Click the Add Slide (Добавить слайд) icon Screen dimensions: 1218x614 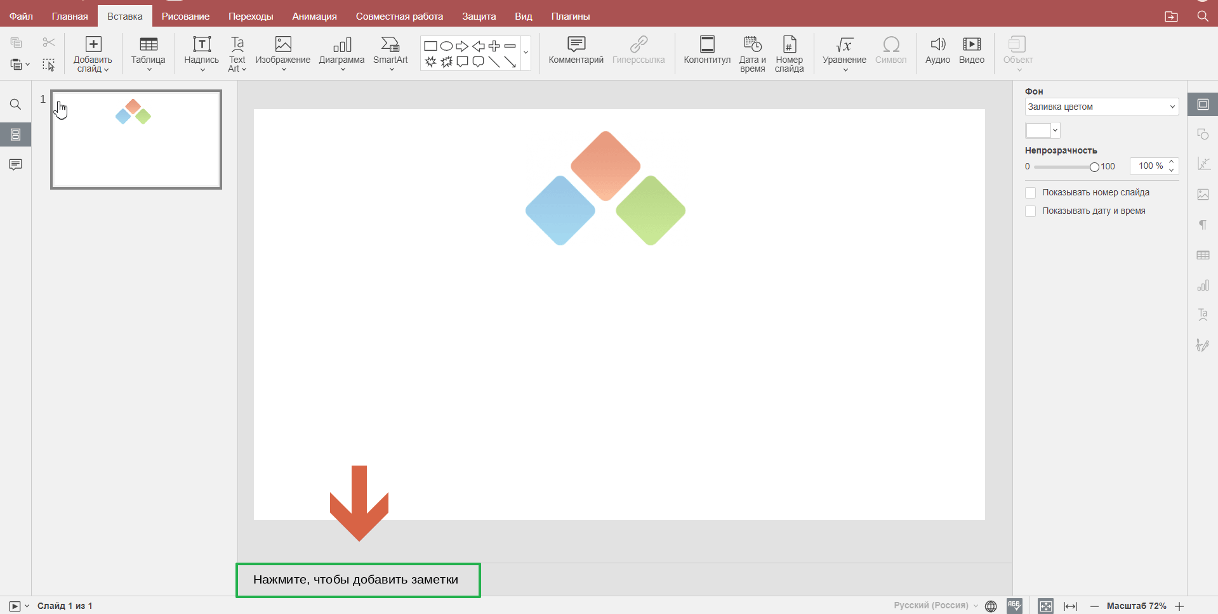[x=93, y=44]
